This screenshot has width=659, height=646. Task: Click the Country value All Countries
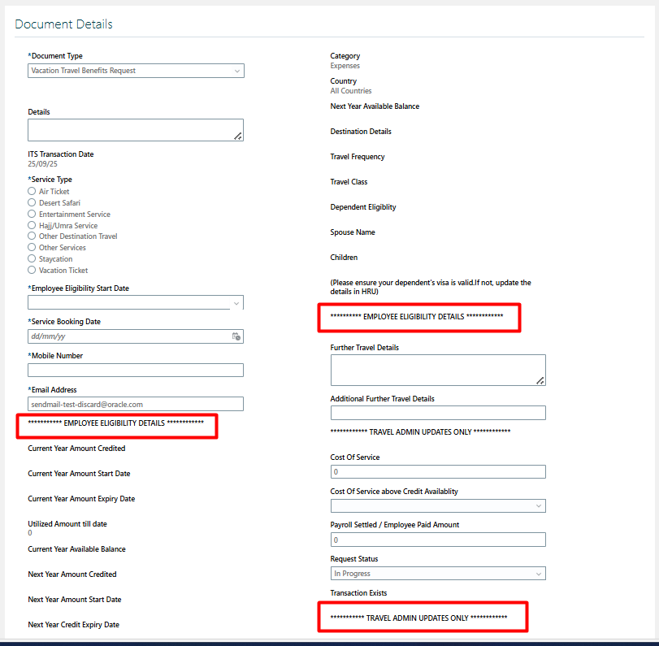tap(351, 91)
